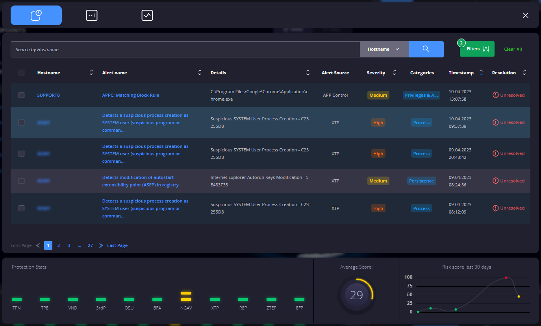Toggle the select-all checkbox in header
This screenshot has width=541, height=326.
(x=21, y=73)
